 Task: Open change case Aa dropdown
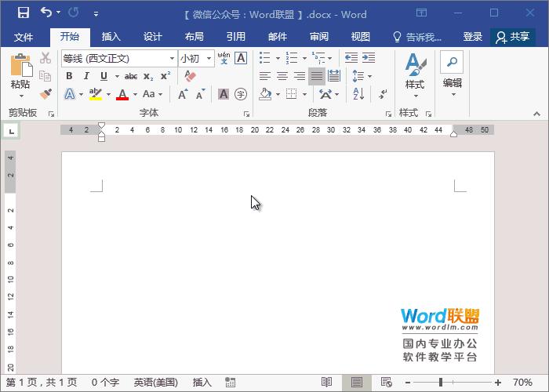click(x=153, y=94)
